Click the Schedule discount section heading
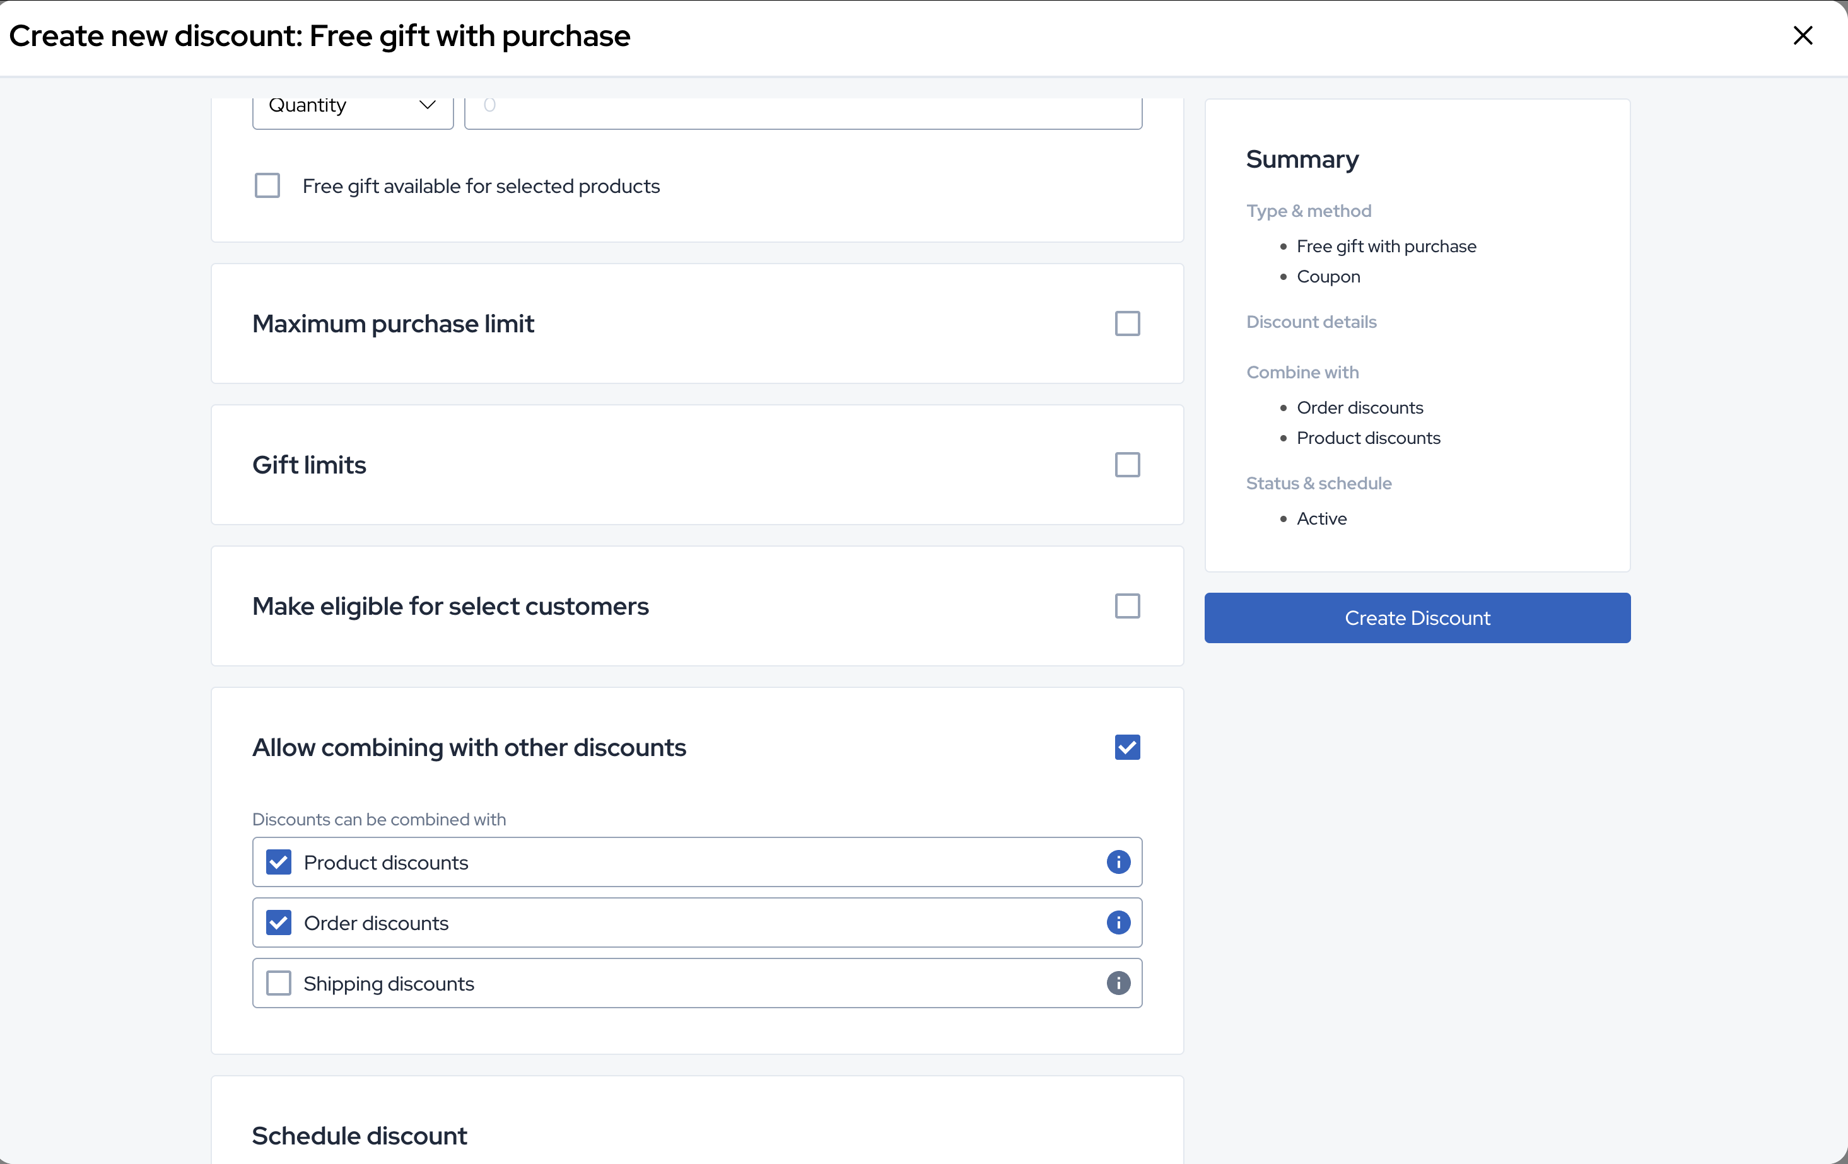1848x1164 pixels. (x=359, y=1136)
